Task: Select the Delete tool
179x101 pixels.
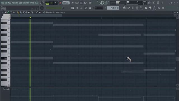Action: (26, 12)
